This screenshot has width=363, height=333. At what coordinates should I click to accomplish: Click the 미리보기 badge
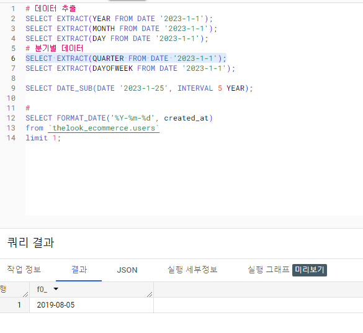pos(310,270)
